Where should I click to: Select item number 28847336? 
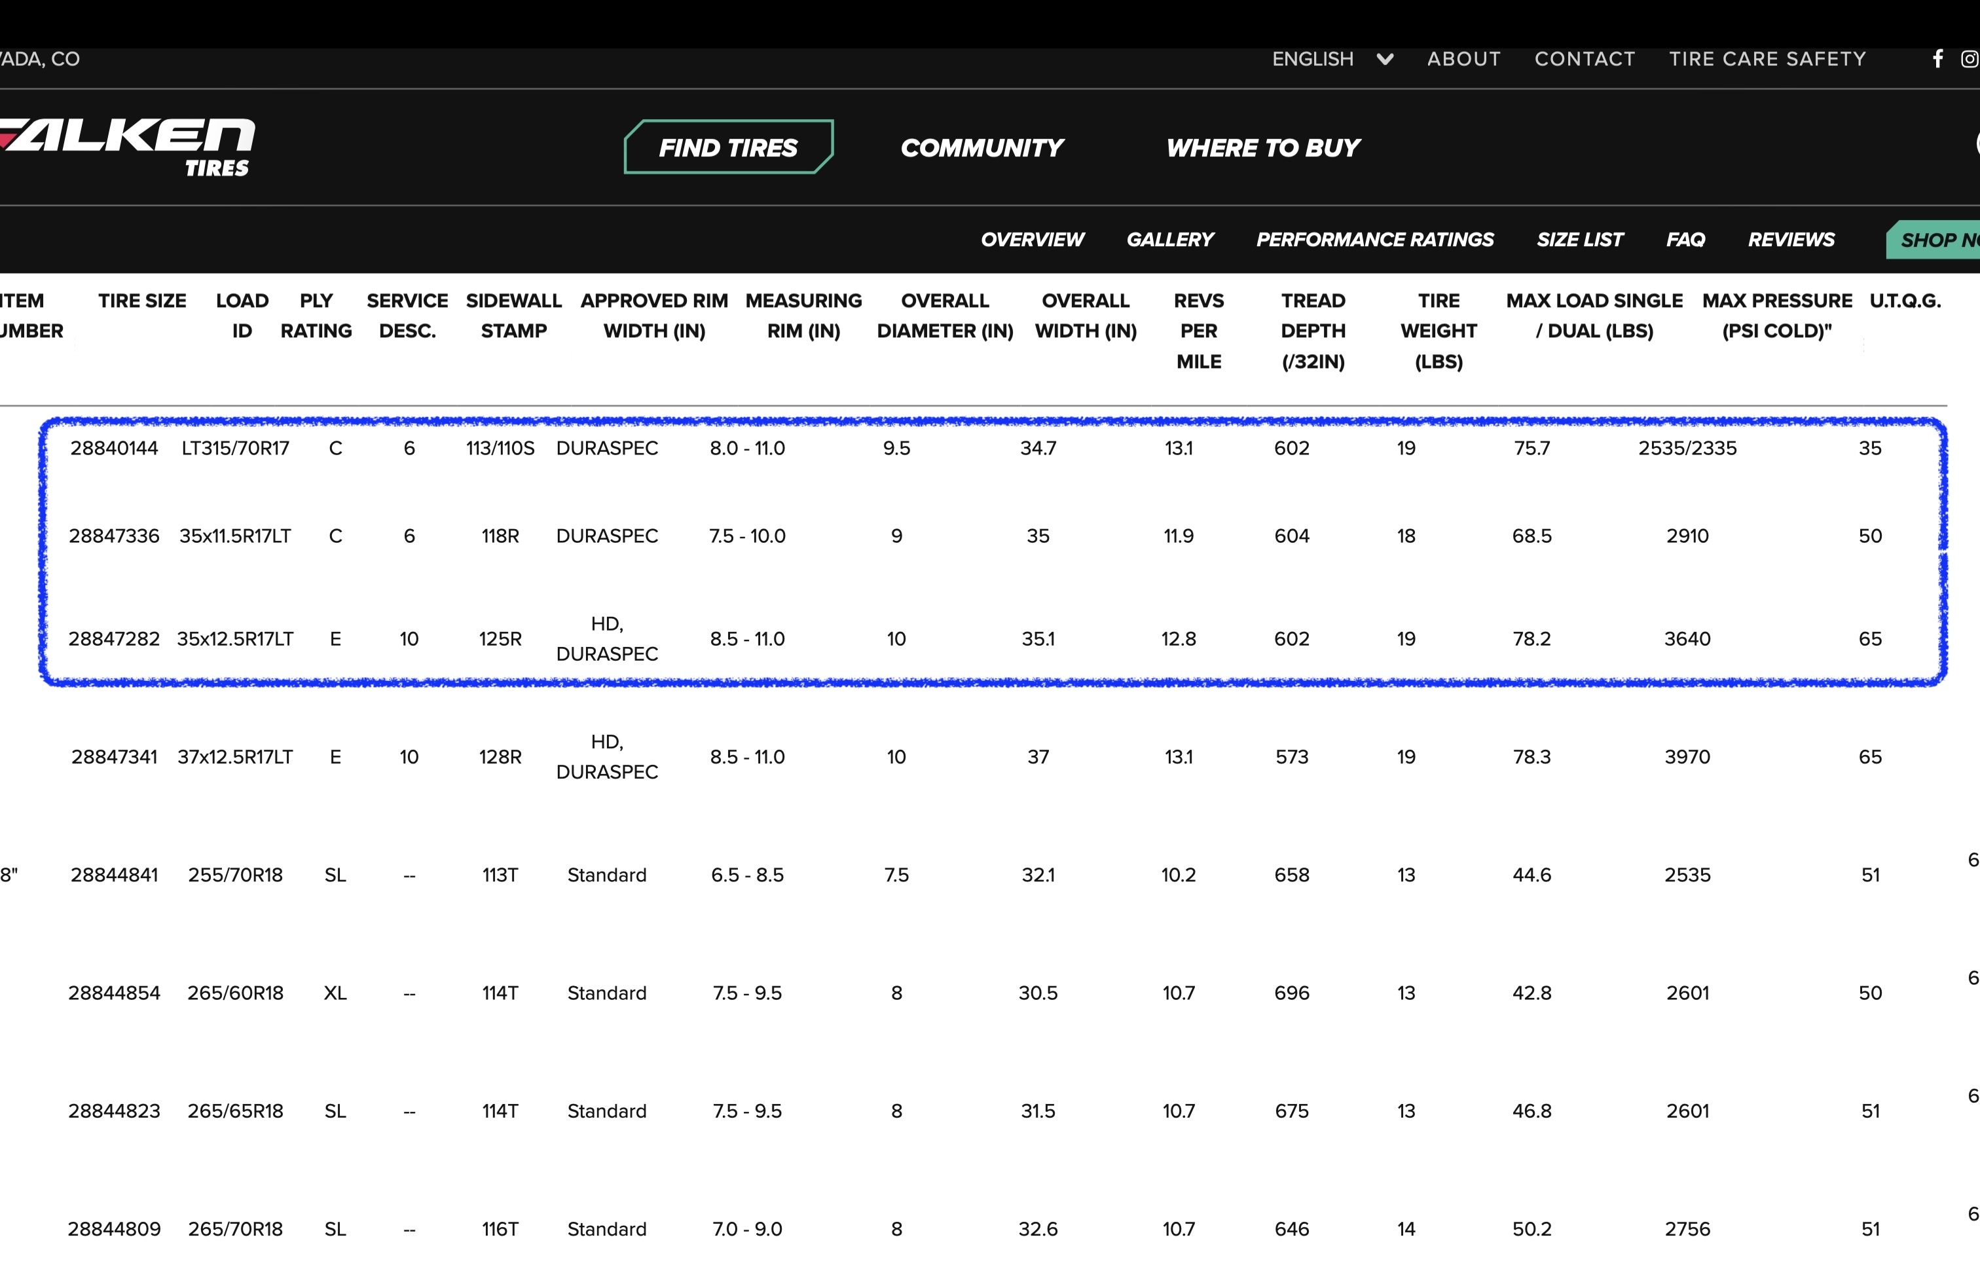[x=114, y=536]
